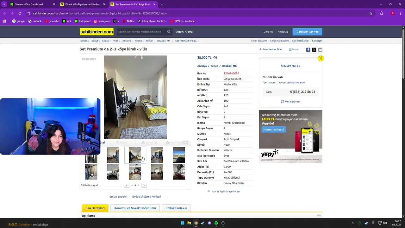The width and height of the screenshot is (405, 228).
Task: Click the Karşılaştır link
Action: (x=317, y=41)
